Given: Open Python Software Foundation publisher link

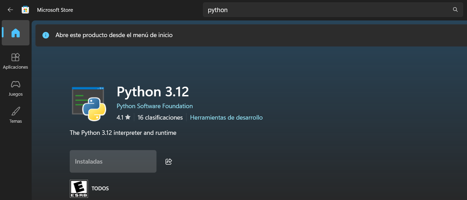Looking at the screenshot, I should point(155,106).
